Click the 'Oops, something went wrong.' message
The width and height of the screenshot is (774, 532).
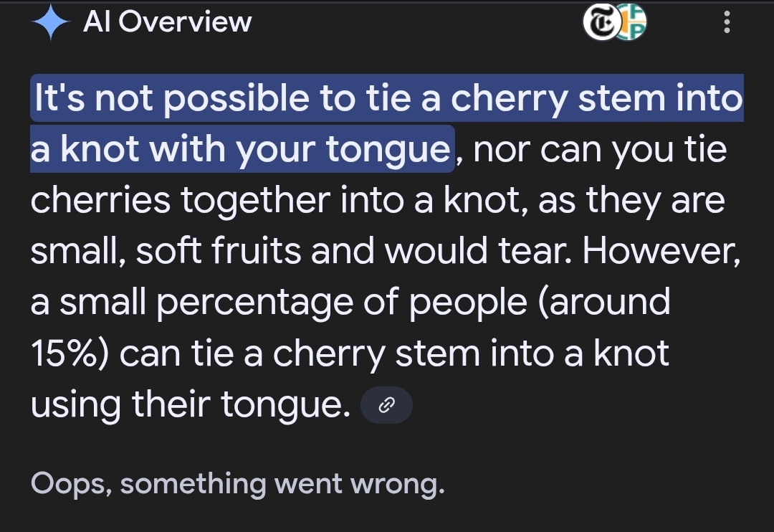[x=237, y=484]
